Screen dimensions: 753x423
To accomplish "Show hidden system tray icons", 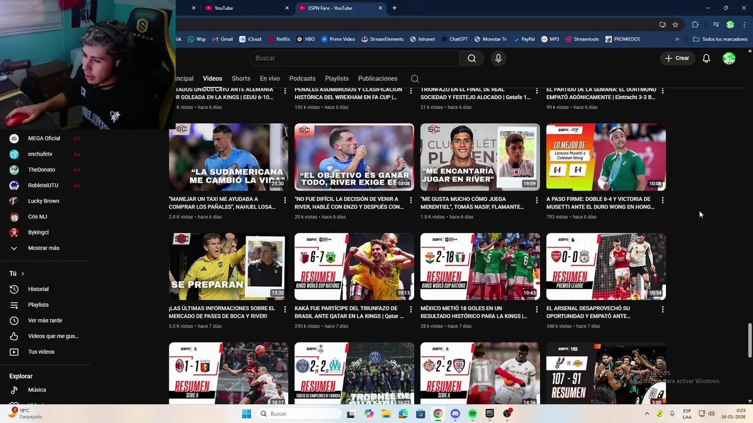I will tap(647, 414).
